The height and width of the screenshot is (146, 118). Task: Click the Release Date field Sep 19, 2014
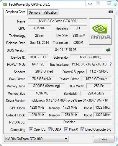coord(39,43)
